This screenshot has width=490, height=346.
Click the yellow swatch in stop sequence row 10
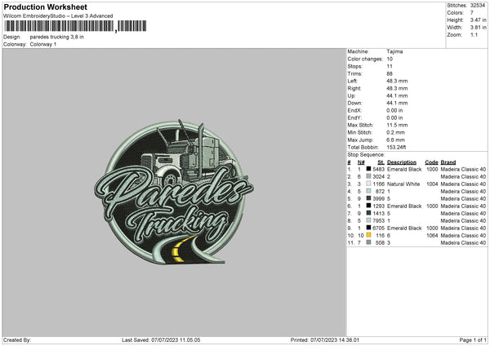click(369, 235)
